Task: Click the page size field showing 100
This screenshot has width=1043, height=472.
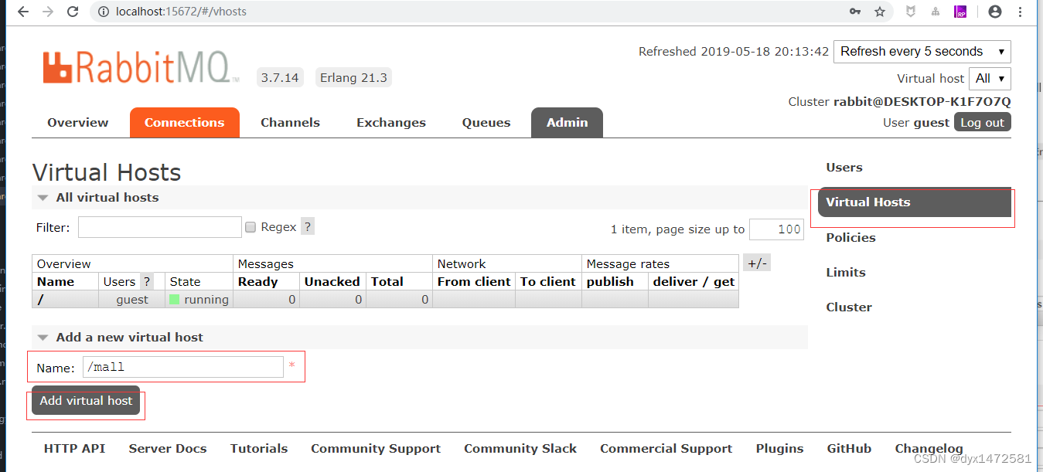Action: point(776,229)
